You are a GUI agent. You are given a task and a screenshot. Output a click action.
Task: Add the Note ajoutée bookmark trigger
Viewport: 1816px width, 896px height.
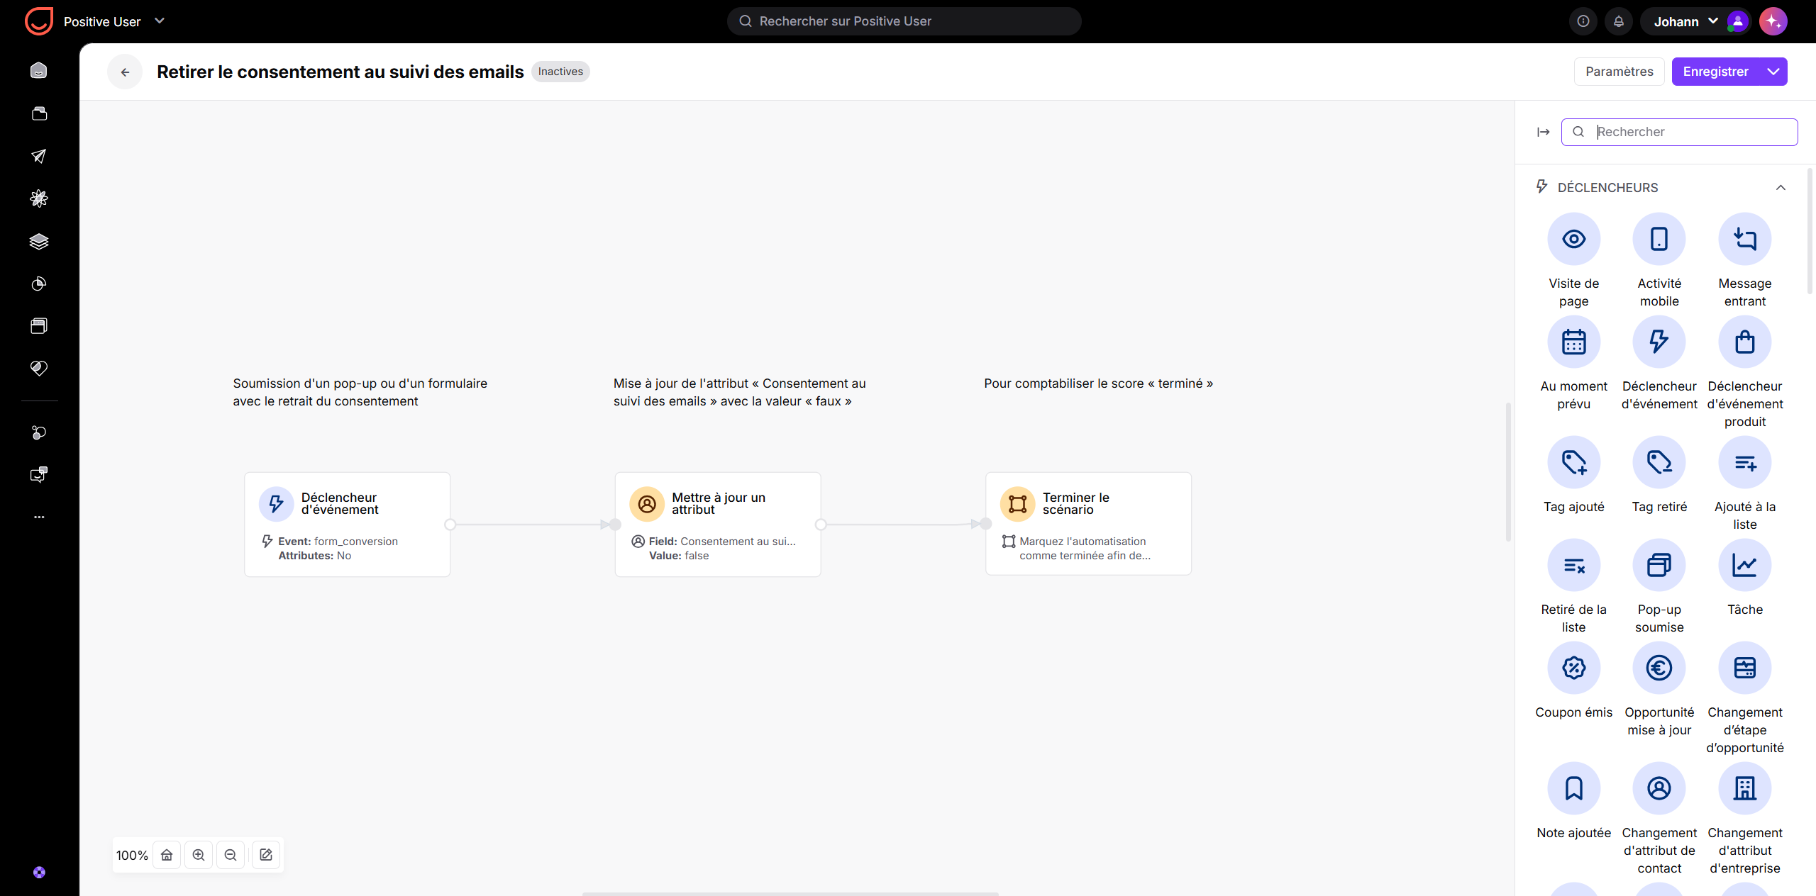1573,788
